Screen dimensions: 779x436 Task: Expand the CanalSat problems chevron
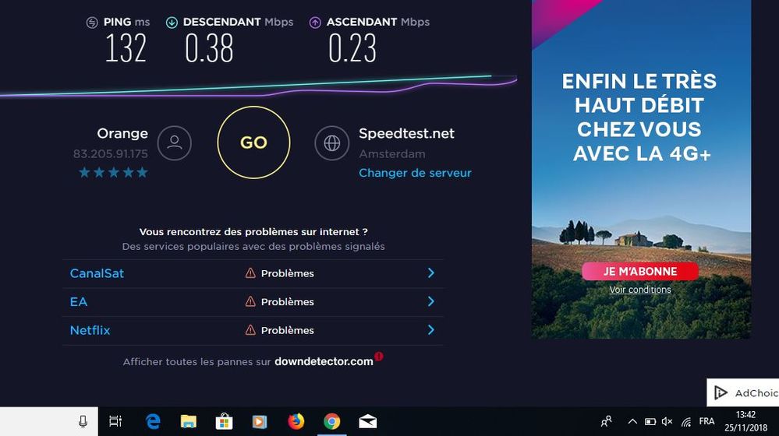tap(430, 272)
